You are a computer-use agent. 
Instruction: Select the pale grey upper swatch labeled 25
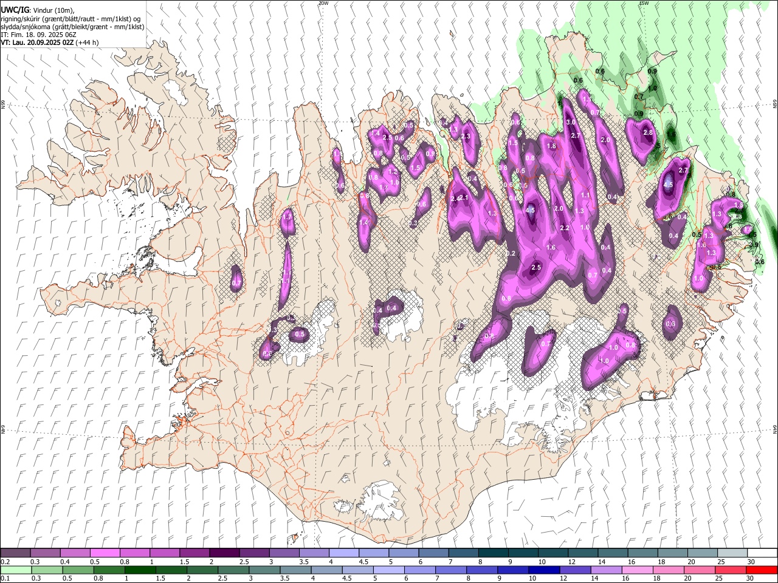pyautogui.click(x=732, y=553)
